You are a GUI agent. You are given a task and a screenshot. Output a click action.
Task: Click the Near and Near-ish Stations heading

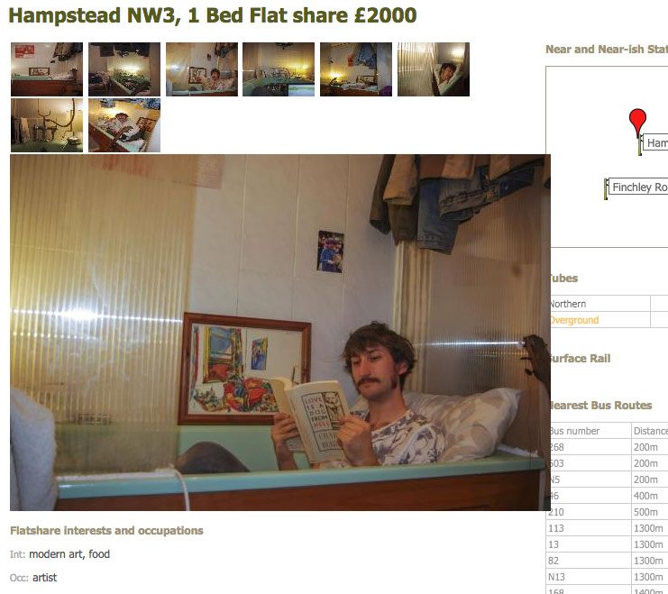607,50
